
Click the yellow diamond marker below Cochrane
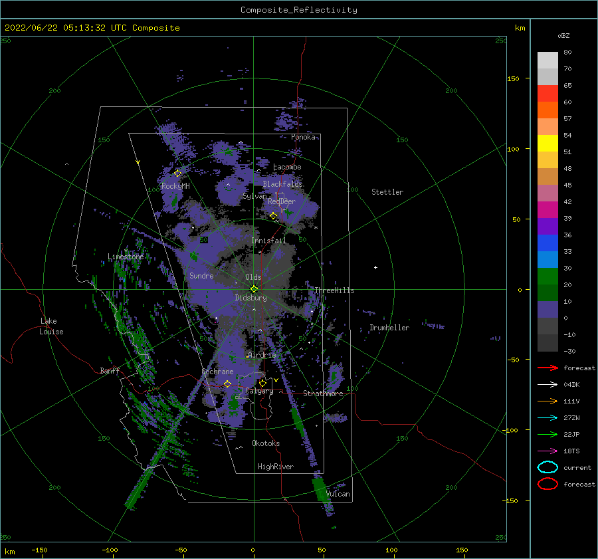[227, 384]
